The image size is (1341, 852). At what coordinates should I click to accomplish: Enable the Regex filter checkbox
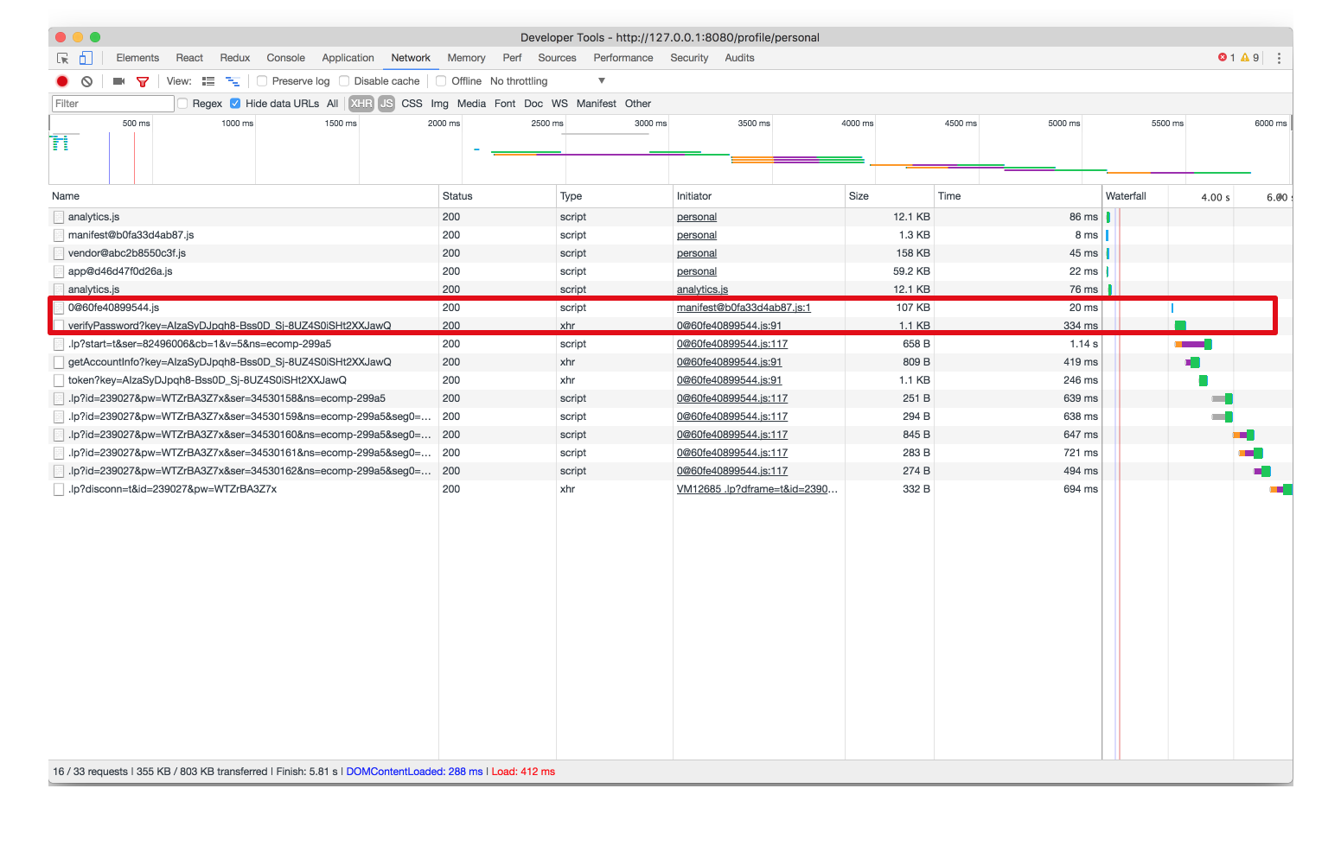182,104
